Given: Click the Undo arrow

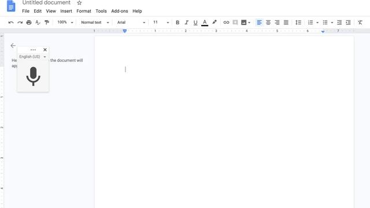Looking at the screenshot, I should coord(11,23).
